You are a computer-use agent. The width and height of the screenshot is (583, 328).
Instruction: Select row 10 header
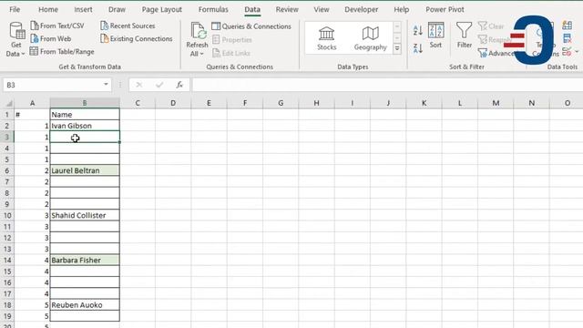(7, 215)
